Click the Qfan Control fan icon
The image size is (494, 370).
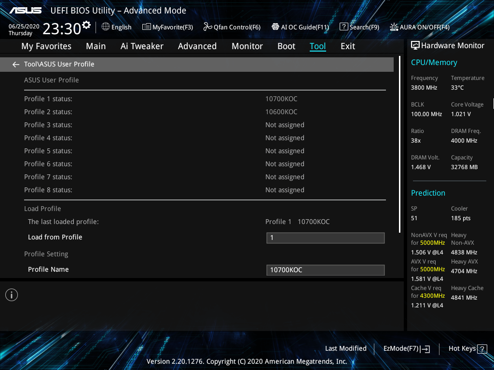207,27
